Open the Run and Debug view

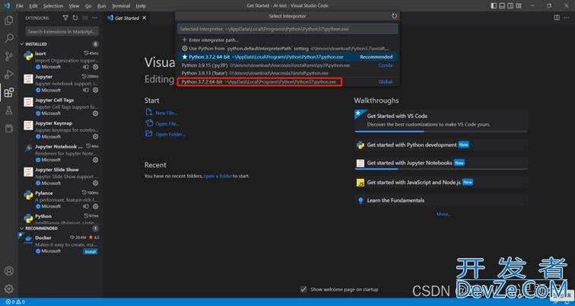click(9, 75)
